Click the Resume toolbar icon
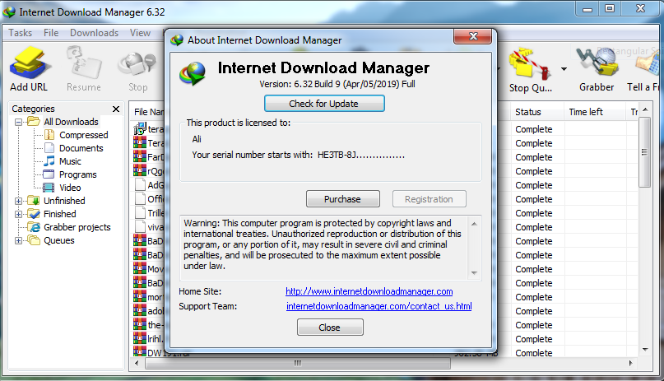 83,63
